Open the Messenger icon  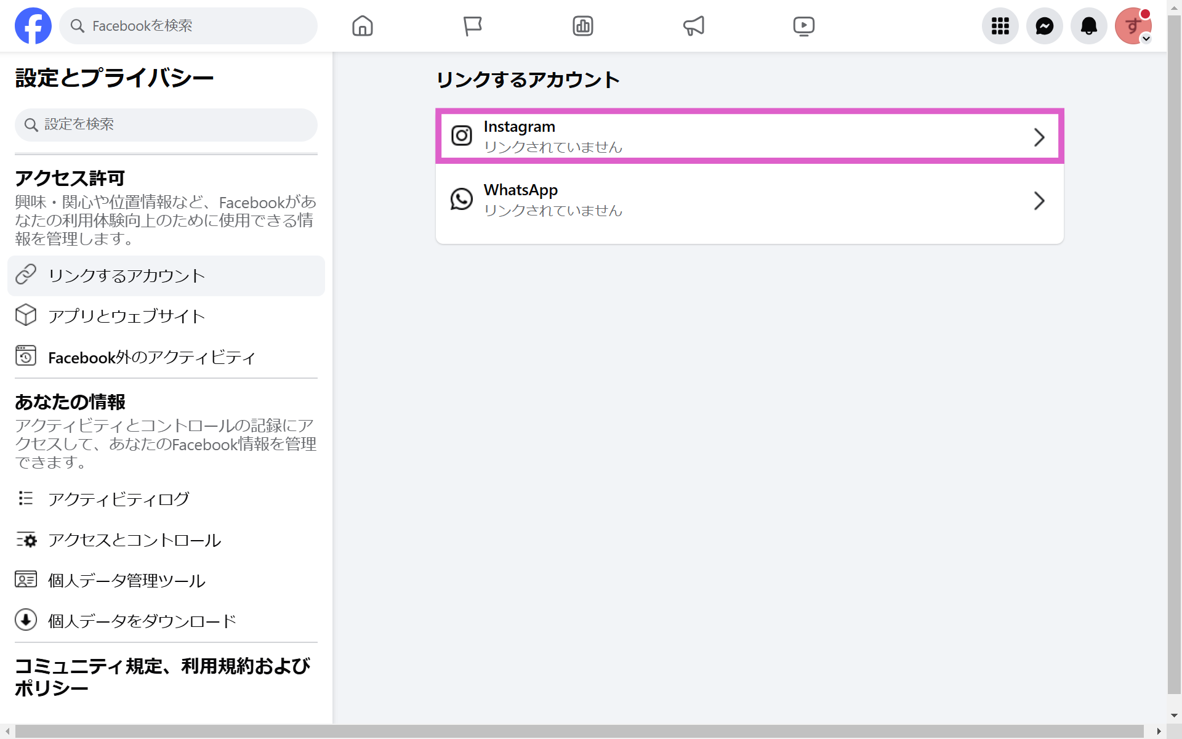click(1045, 26)
